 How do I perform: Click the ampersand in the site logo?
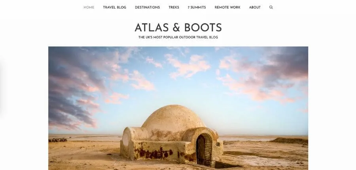pos(176,28)
